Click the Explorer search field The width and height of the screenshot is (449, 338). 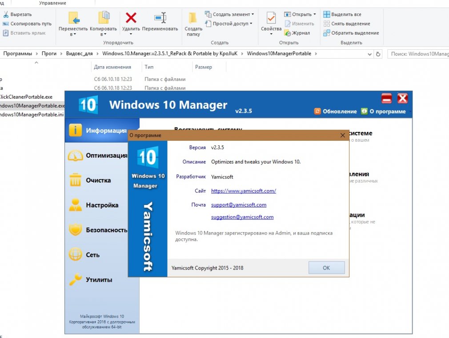[x=418, y=54]
